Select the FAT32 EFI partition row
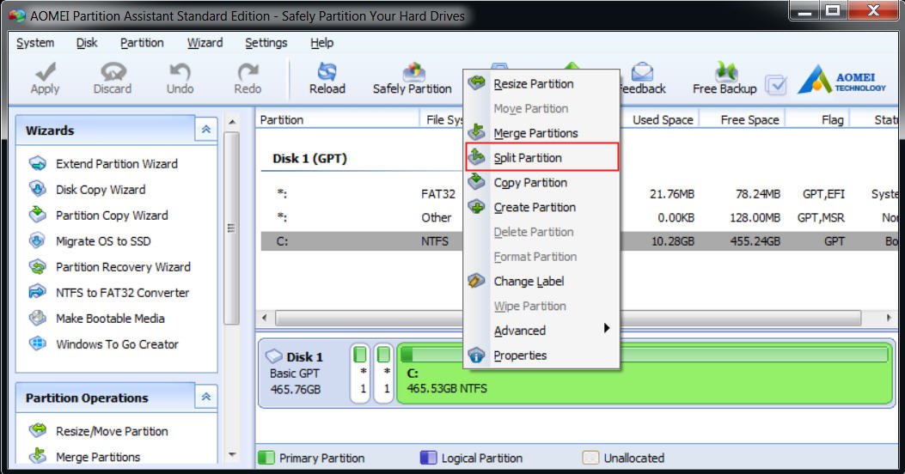Screen dimensions: 905x474 point(579,194)
